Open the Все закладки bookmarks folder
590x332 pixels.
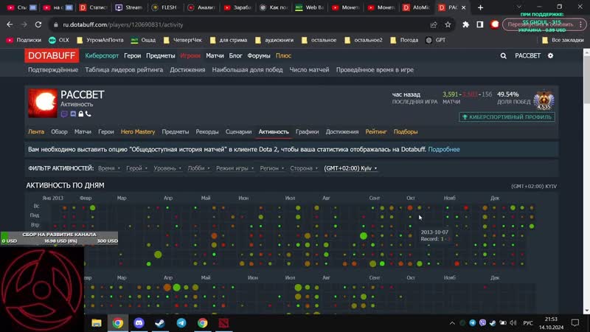tap(563, 40)
